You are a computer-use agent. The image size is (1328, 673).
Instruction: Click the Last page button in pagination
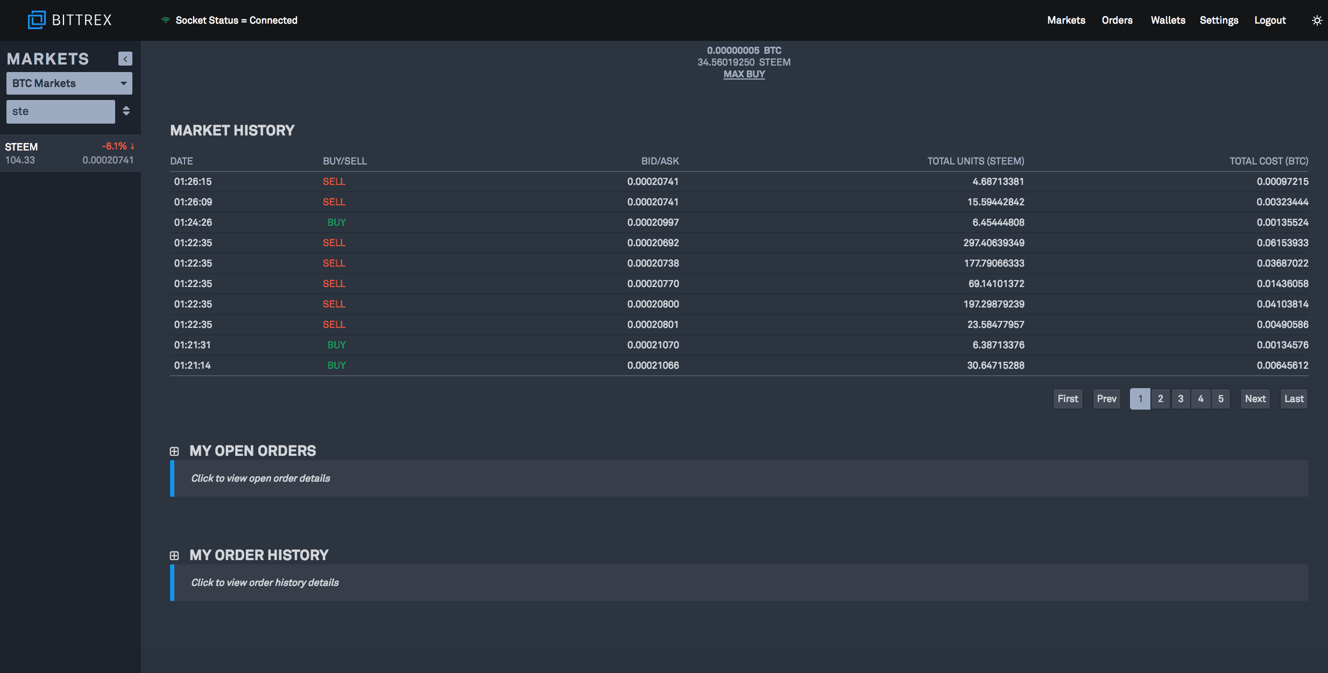click(1294, 398)
